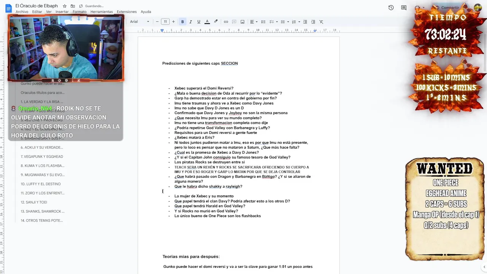Click line ¿Xebec matará a Eris?
The height and width of the screenshot is (274, 487).
tap(194, 137)
